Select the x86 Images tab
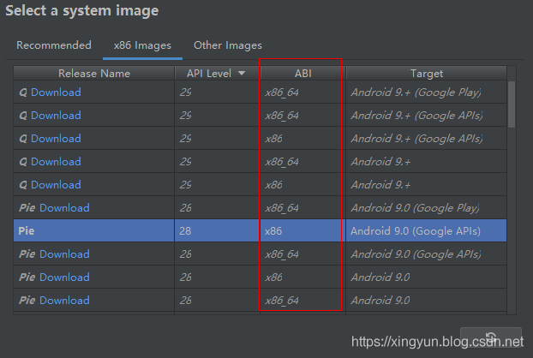 pyautogui.click(x=142, y=45)
